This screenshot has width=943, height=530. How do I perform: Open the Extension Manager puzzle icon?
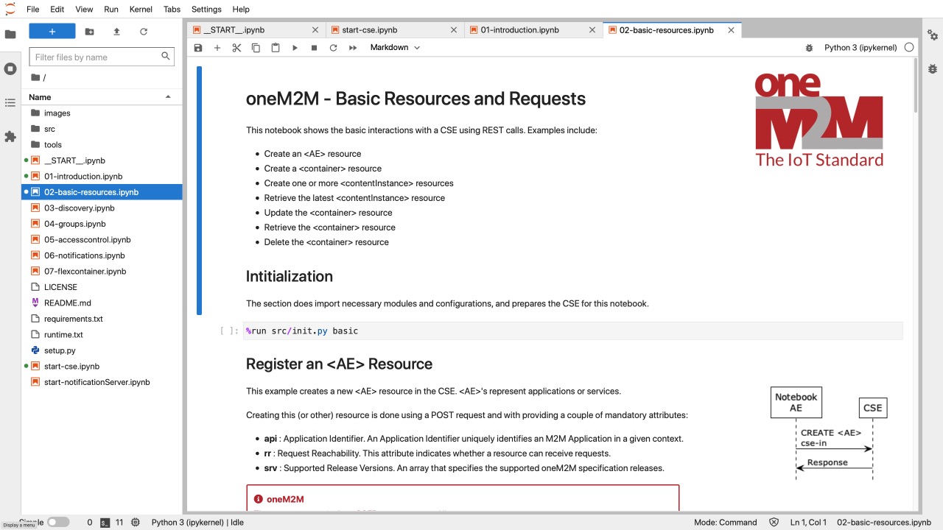10,137
